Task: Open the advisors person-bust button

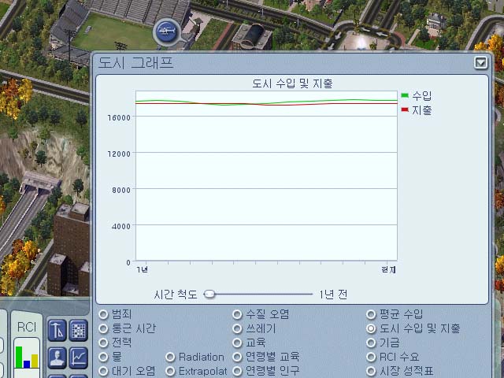Action: coord(57,358)
